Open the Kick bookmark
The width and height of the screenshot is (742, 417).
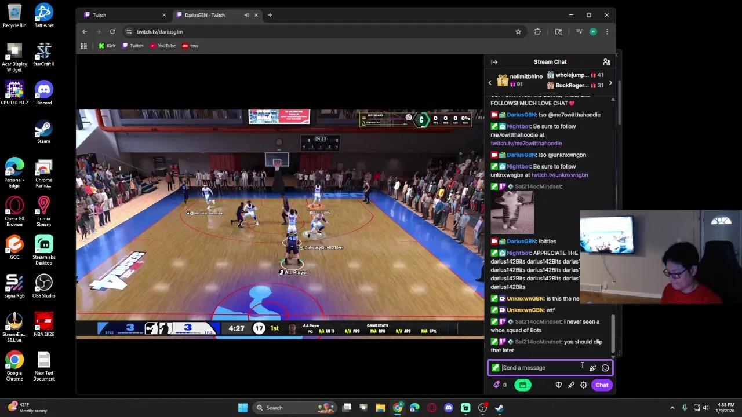(x=107, y=46)
